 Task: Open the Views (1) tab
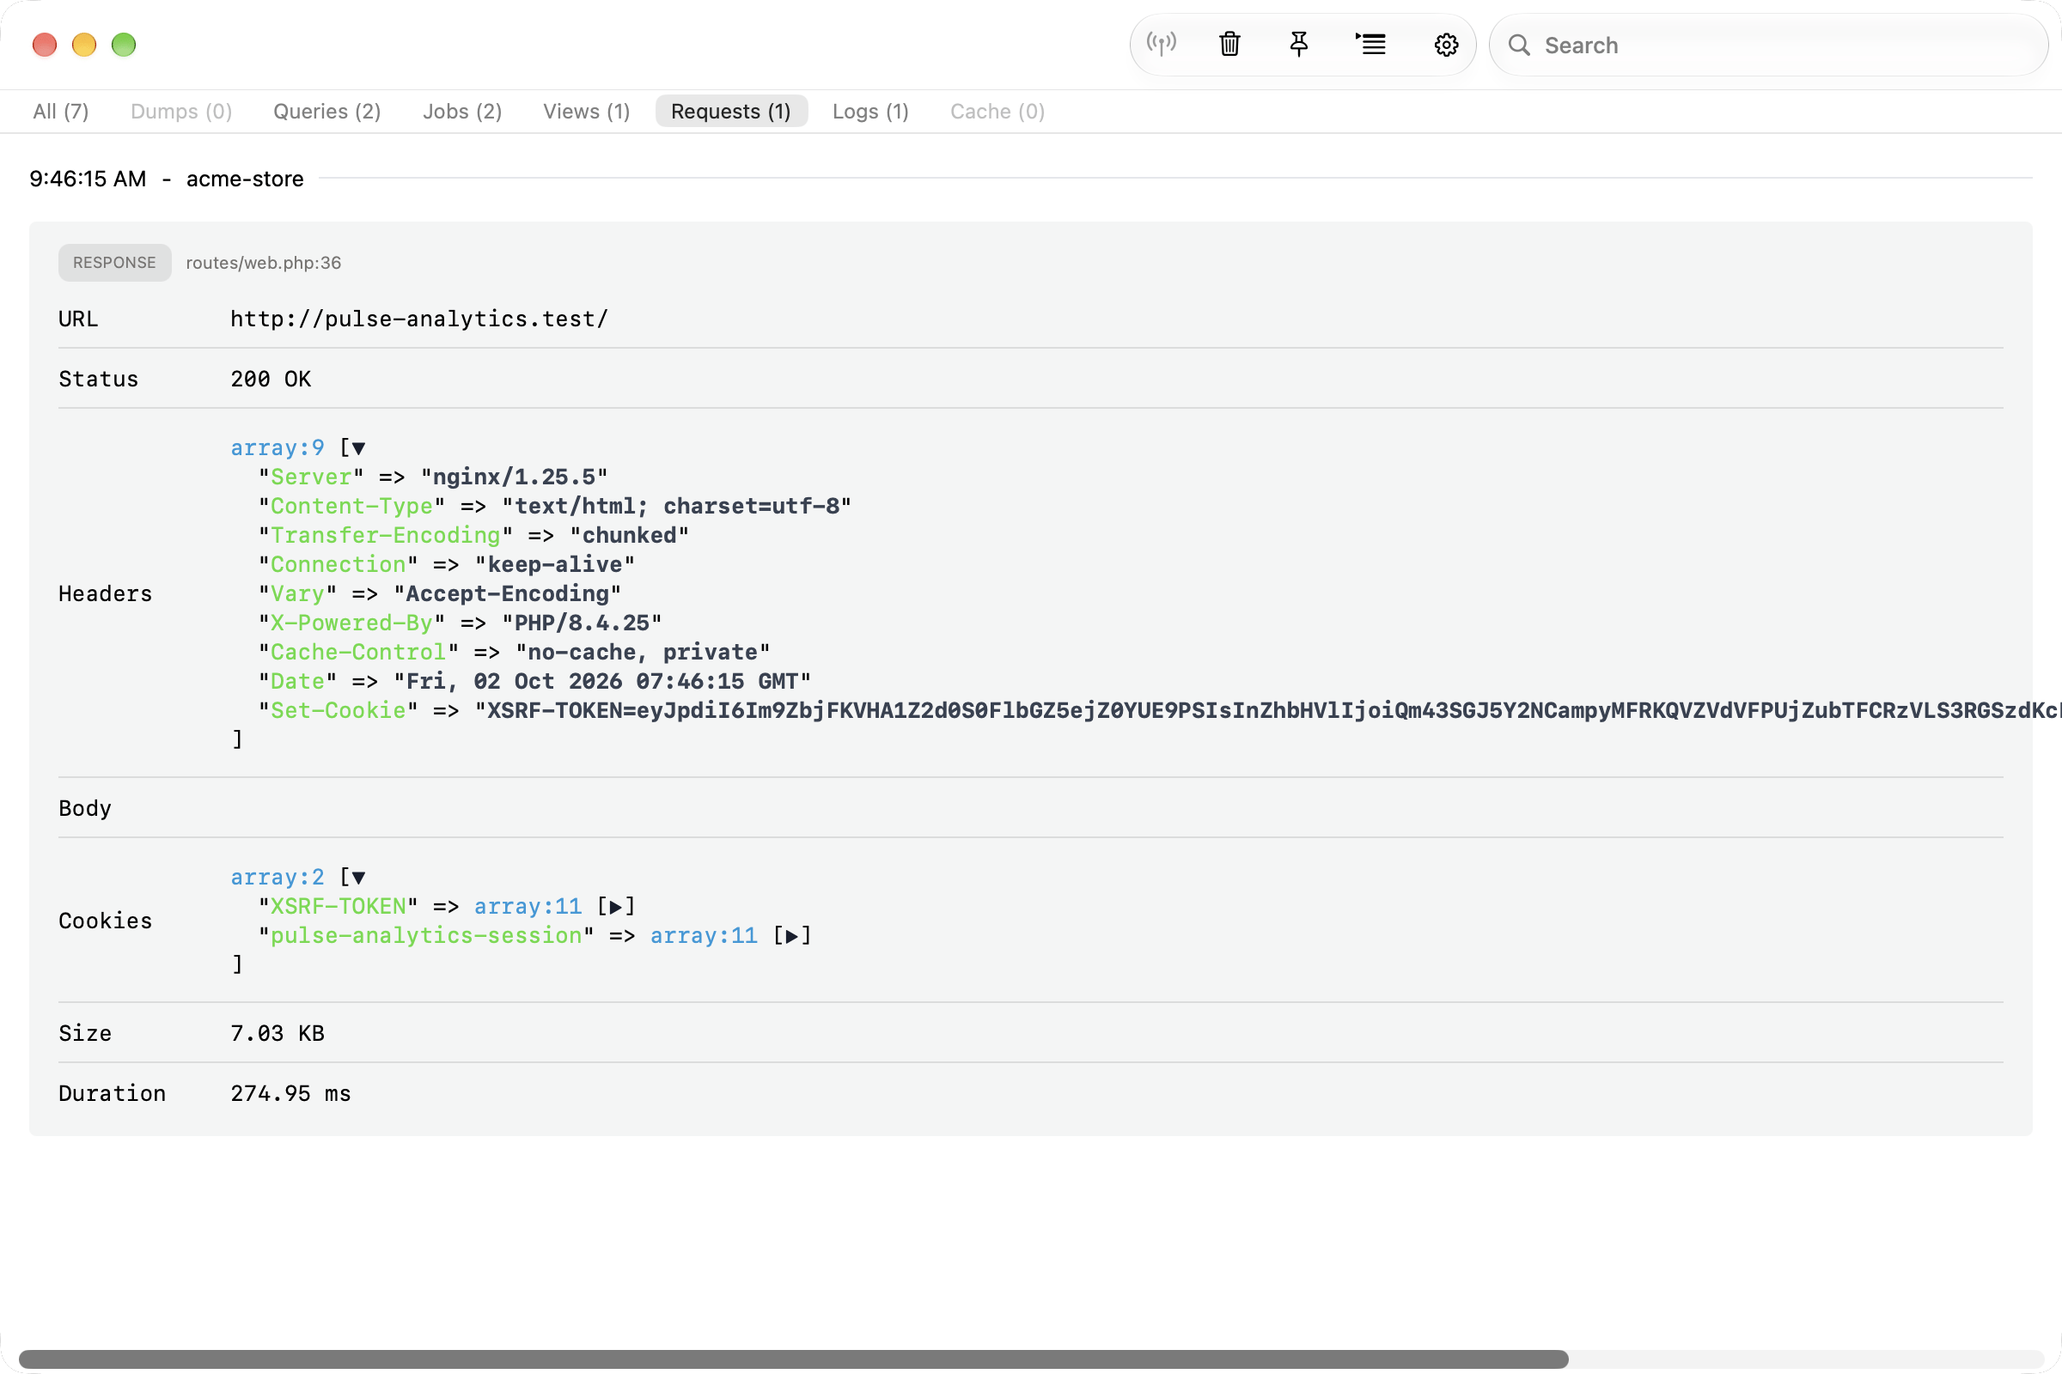tap(587, 112)
